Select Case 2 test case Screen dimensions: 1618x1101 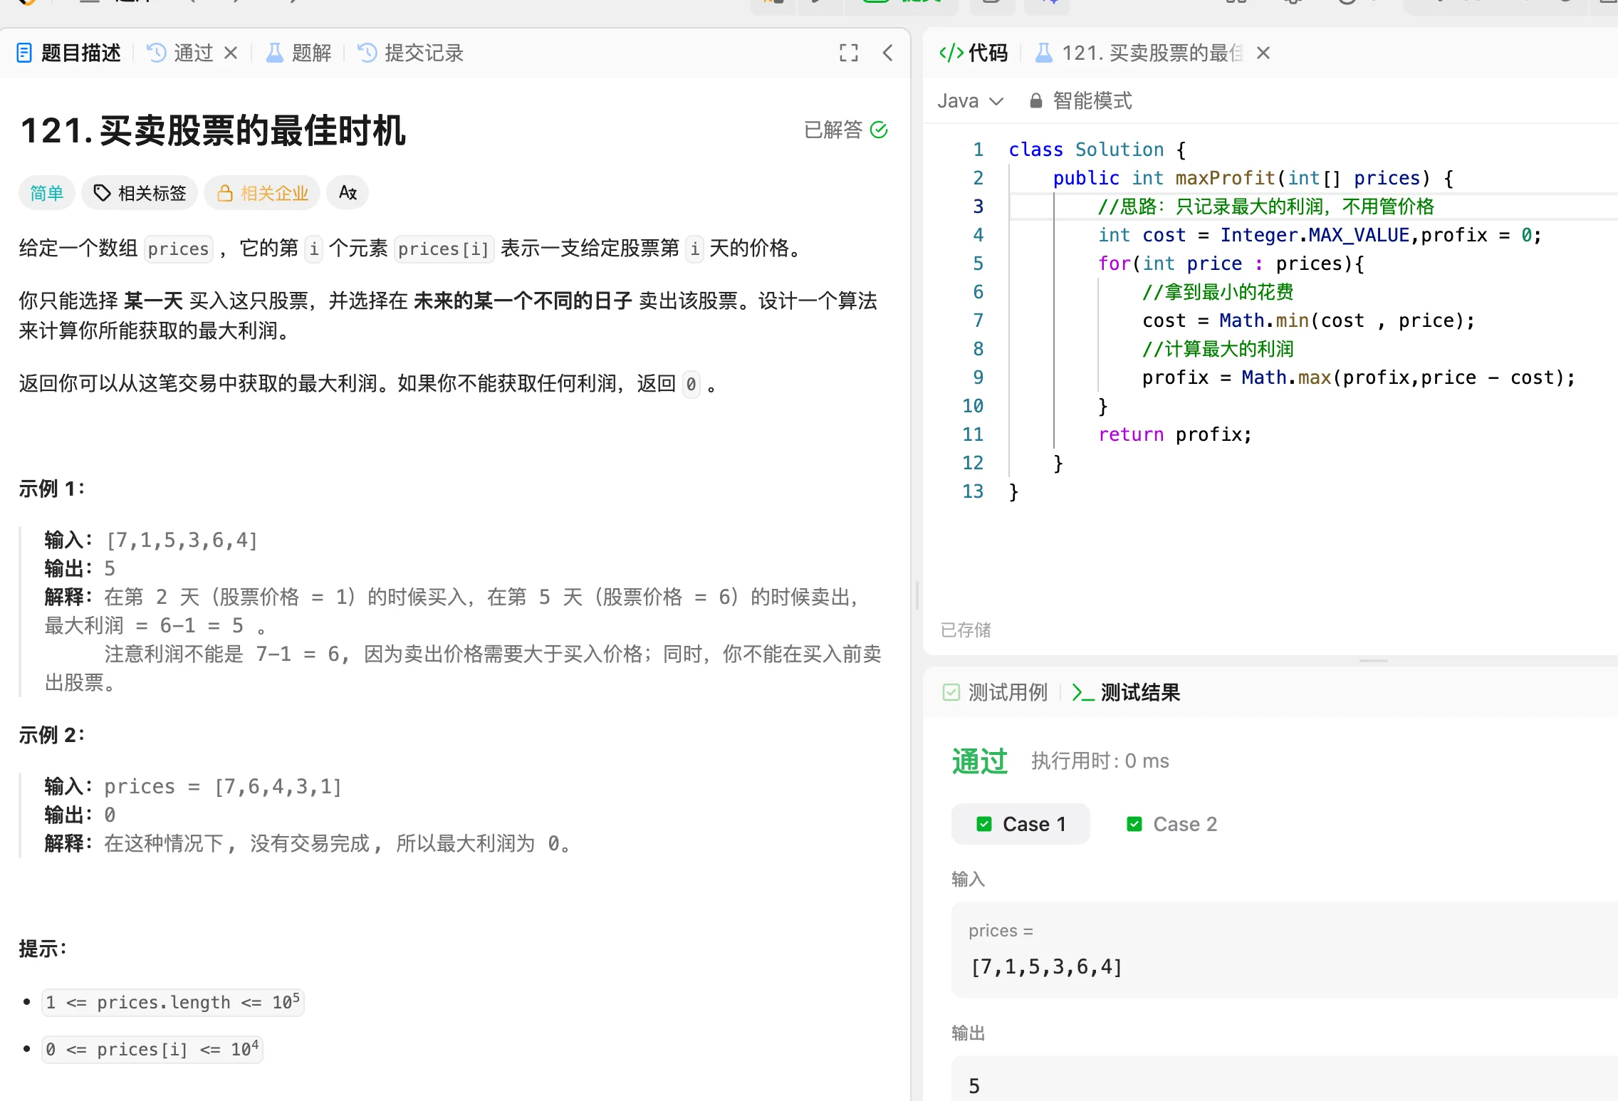pos(1172,824)
